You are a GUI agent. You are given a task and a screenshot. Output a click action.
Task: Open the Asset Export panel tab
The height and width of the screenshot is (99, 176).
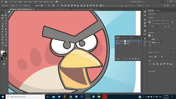point(125,38)
